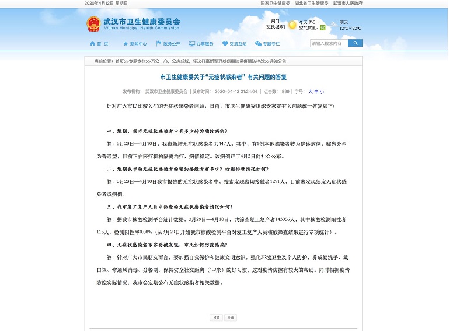
Task: Click the line mentioning 保持安全社交距离(1-2米)
Action: pyautogui.click(x=223, y=270)
